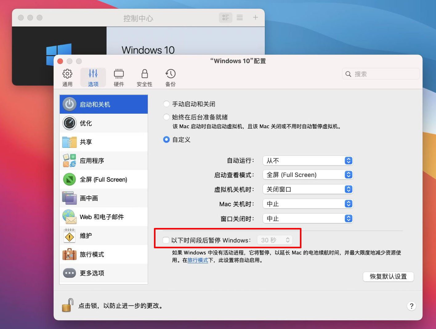The width and height of the screenshot is (436, 329).
Task: Switch to the 硬件 (Hardware) tab
Action: 119,78
